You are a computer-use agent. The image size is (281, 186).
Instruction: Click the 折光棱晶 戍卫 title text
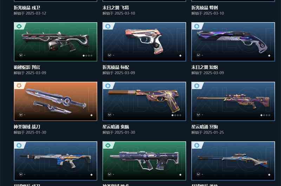[27, 8]
